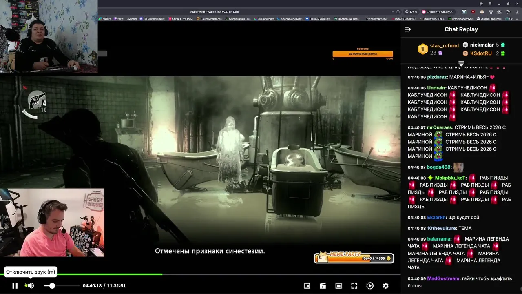
Task: Open the Discord bookmark
Action: click(x=153, y=19)
